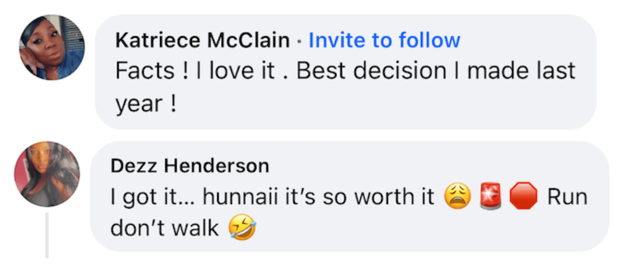Click the word 'Run' after the stop sign
The height and width of the screenshot is (270, 638).
click(567, 197)
